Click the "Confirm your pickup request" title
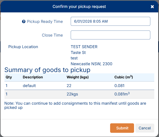Screen dimensions: 159x137 pyautogui.click(x=79, y=7)
